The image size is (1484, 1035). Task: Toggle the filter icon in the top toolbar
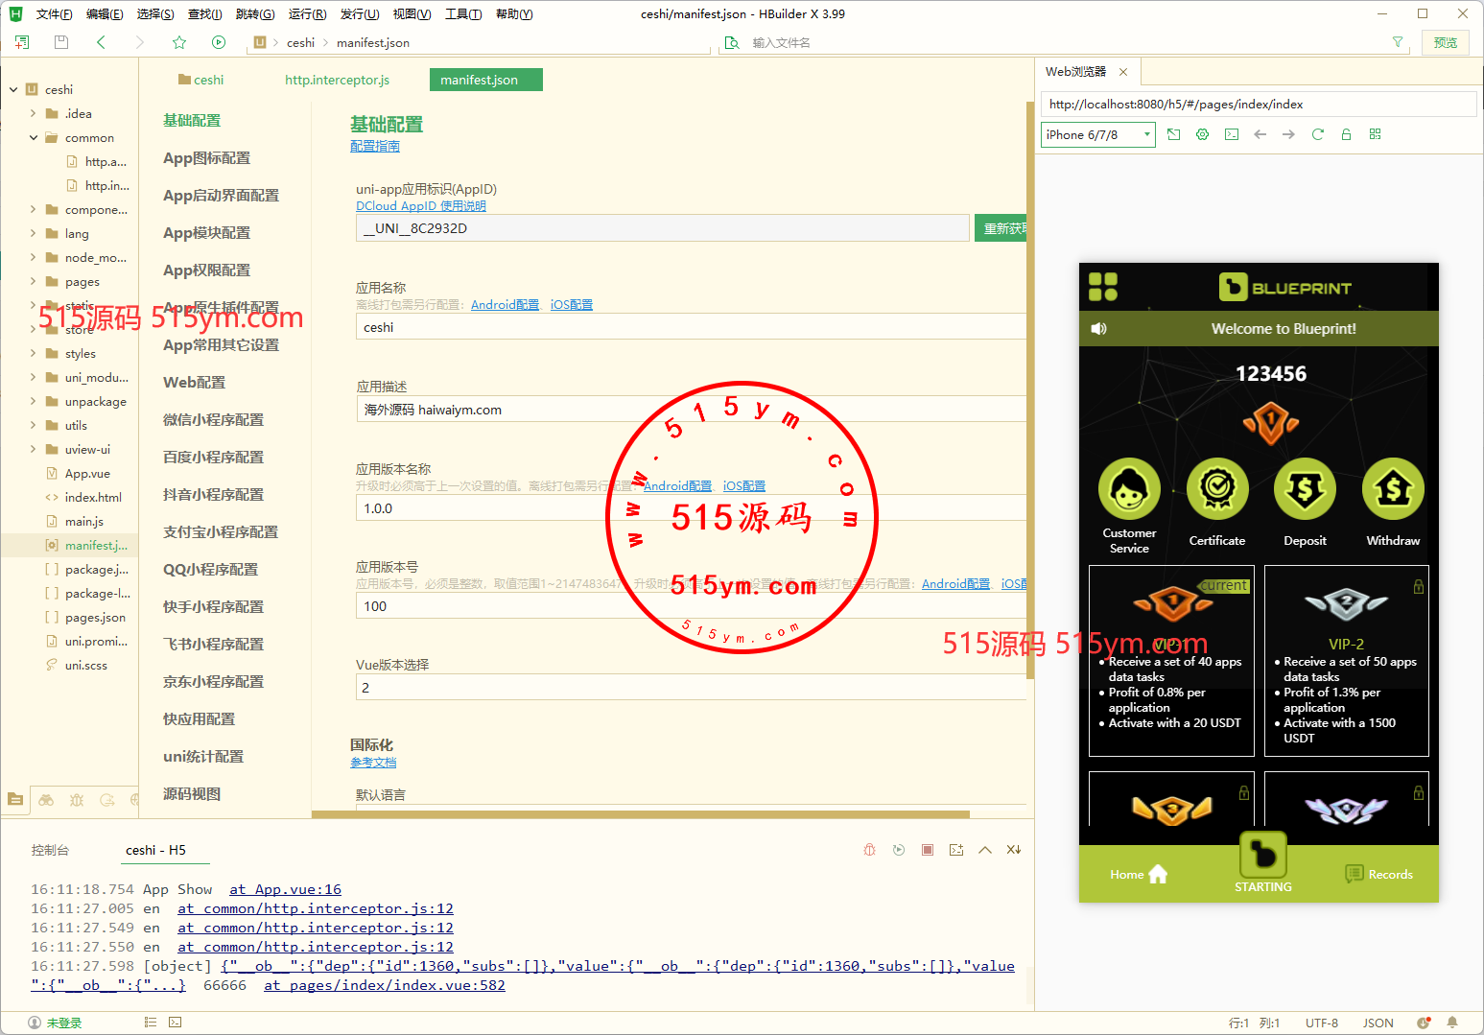pyautogui.click(x=1397, y=42)
